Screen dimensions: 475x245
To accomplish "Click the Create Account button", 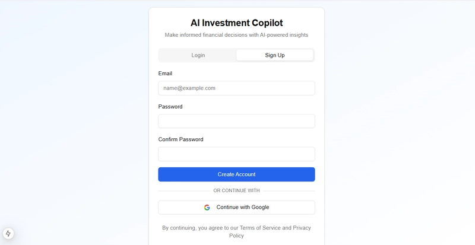I will (236, 174).
